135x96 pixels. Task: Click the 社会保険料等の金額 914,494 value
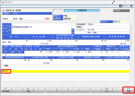46,63
